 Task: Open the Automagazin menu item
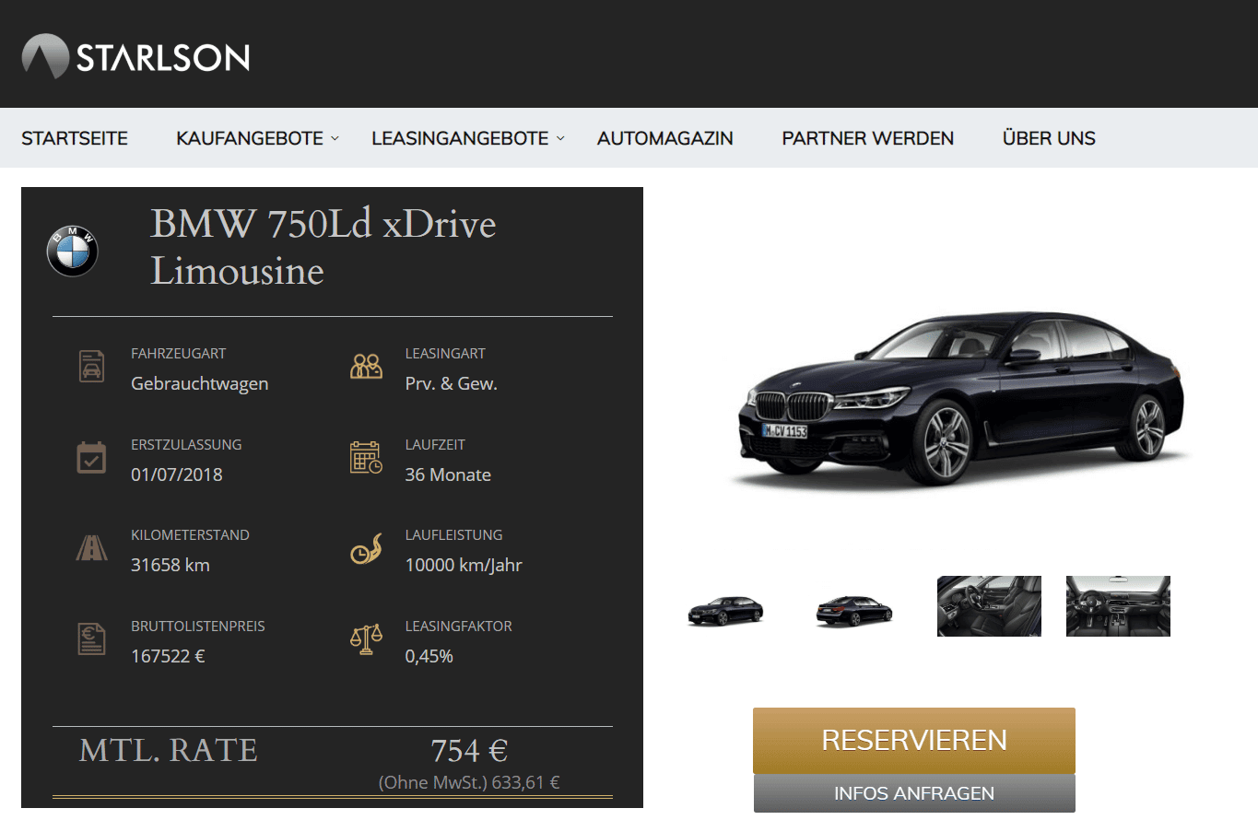(x=665, y=138)
